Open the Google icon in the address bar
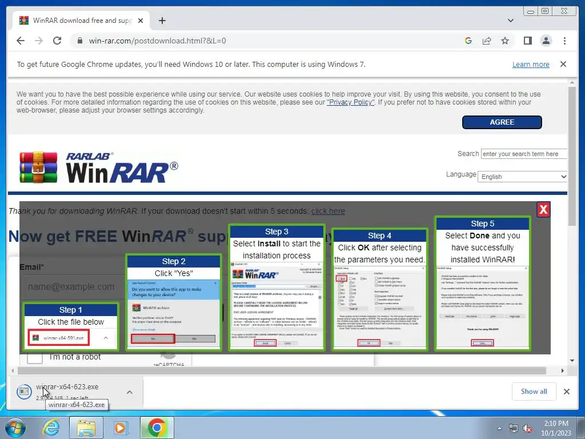 click(x=468, y=41)
